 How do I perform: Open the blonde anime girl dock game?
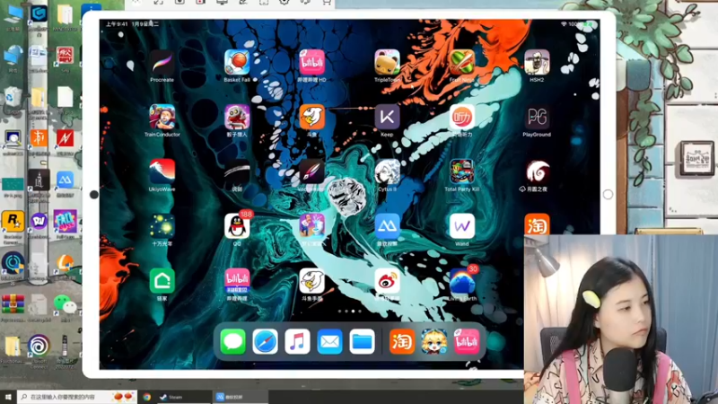click(434, 342)
